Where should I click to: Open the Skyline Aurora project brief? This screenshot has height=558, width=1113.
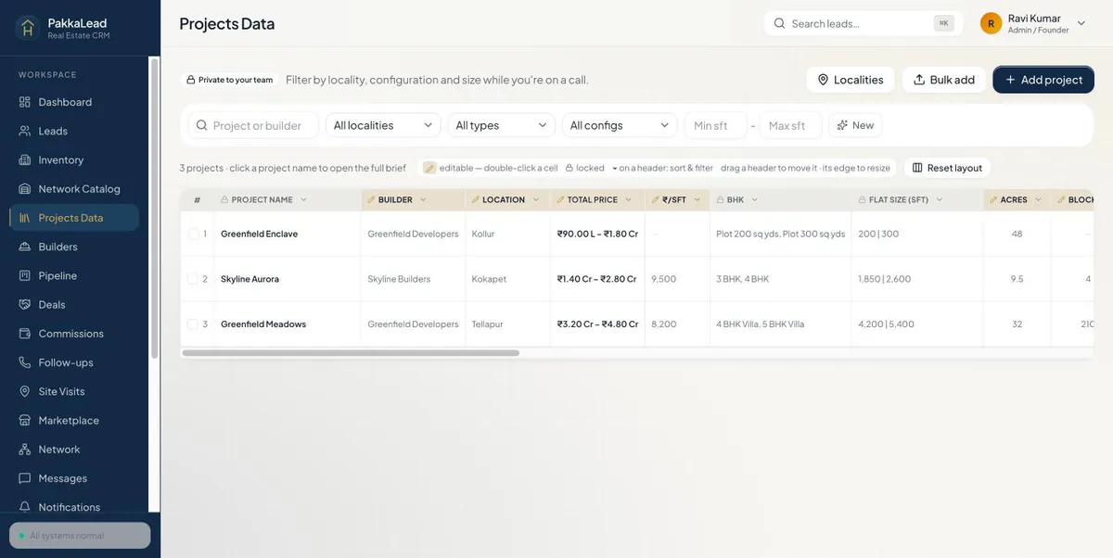click(249, 279)
